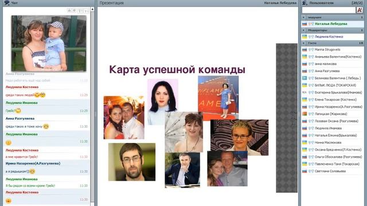Click the man in suit photo on slide

point(182,170)
